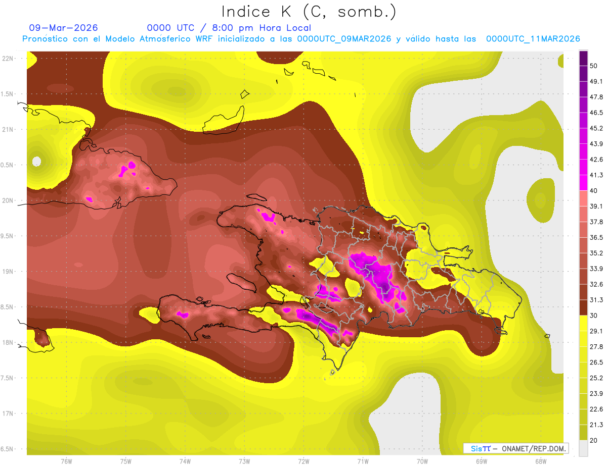Click the colorbar value '35.2'
607x468 pixels.
(x=596, y=253)
